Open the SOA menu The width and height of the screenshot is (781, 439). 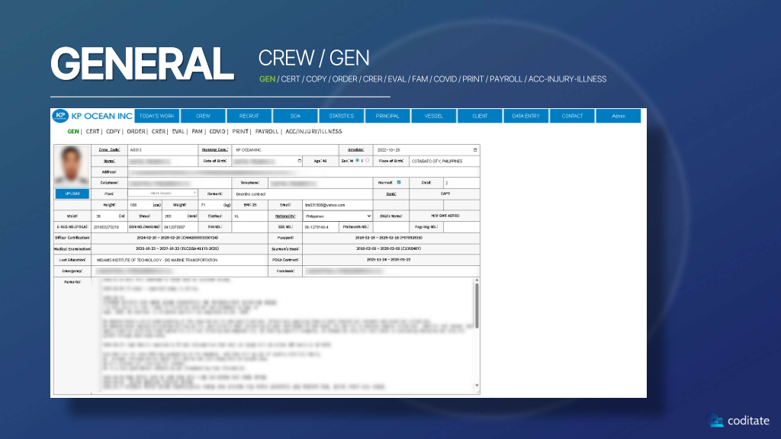pyautogui.click(x=295, y=116)
